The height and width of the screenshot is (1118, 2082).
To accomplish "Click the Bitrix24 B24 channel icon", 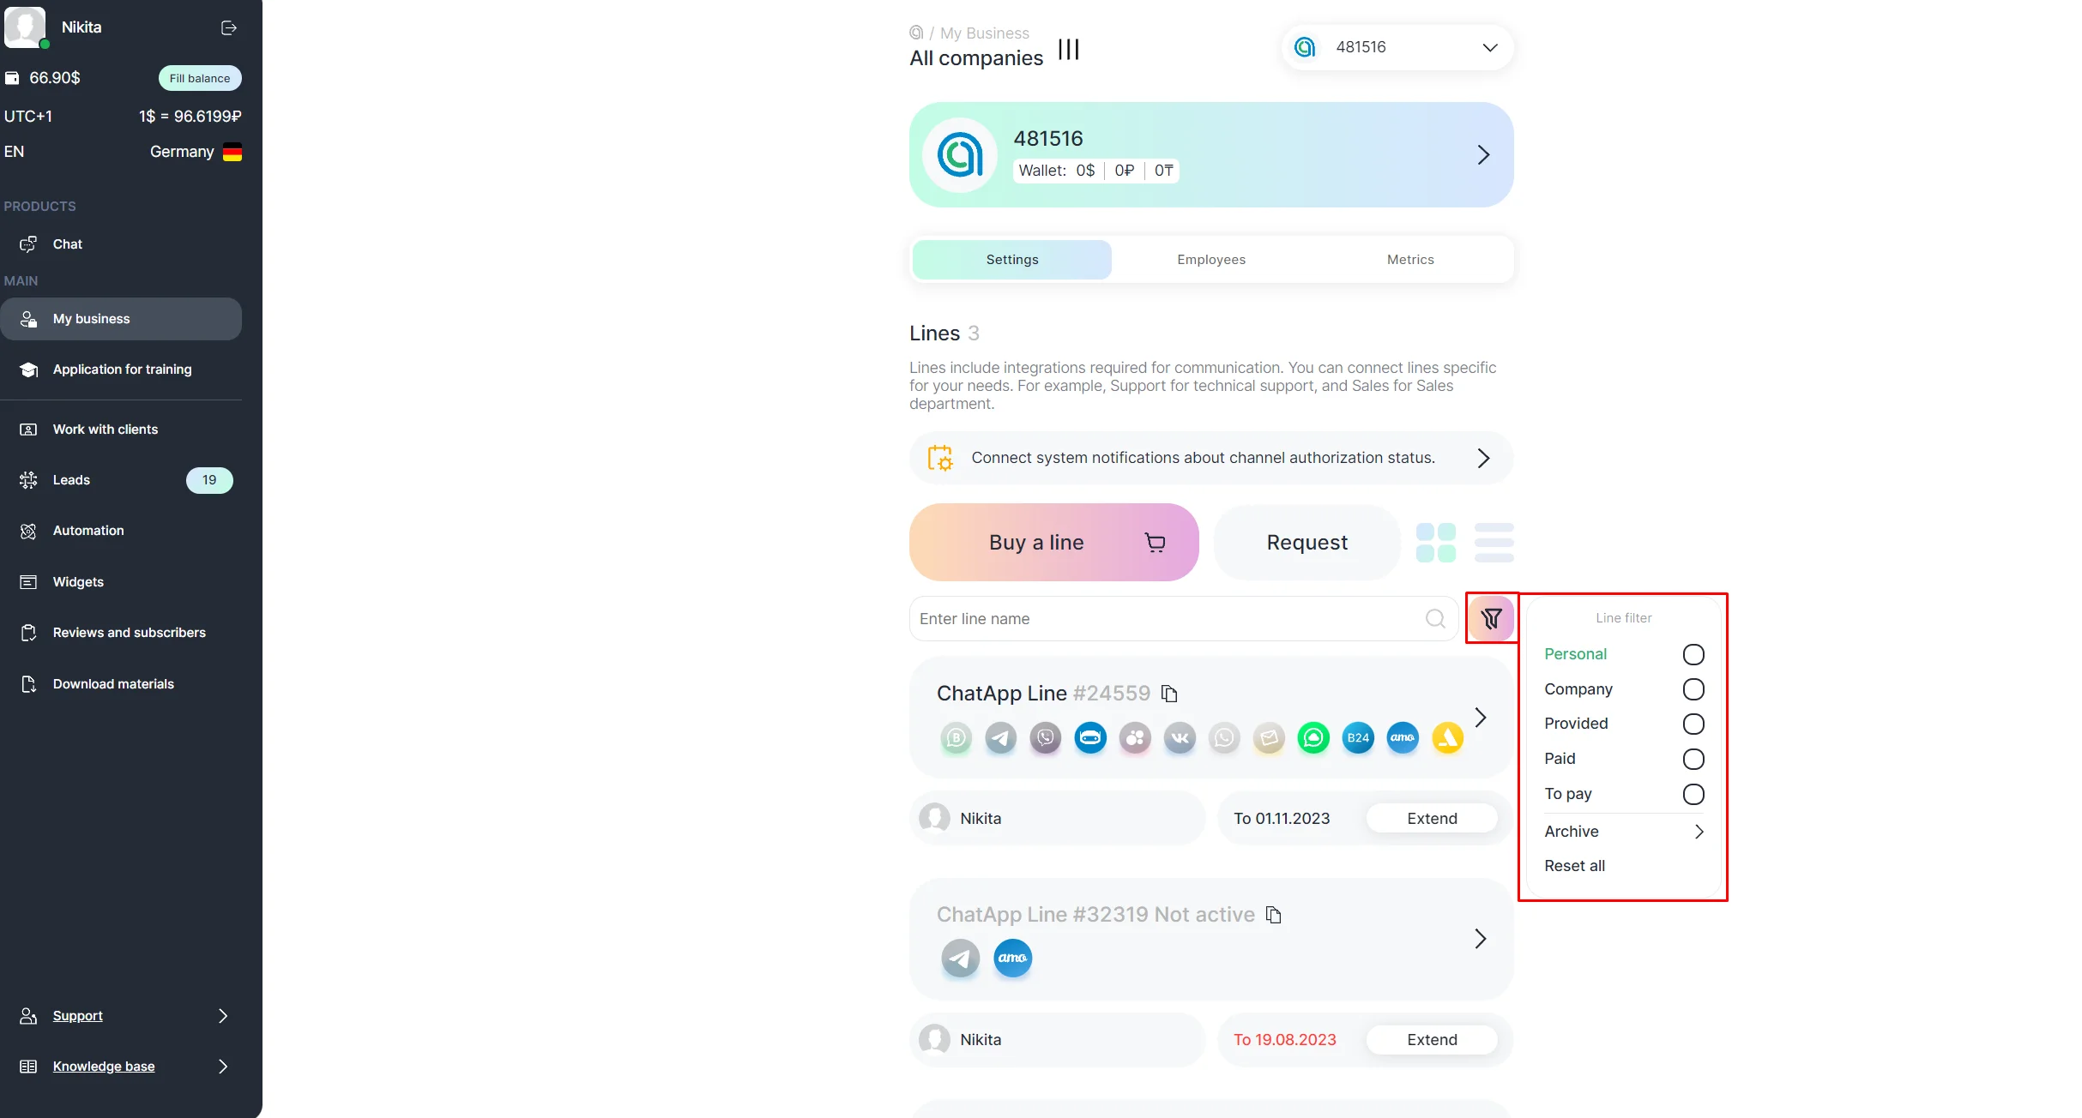I will [x=1358, y=738].
